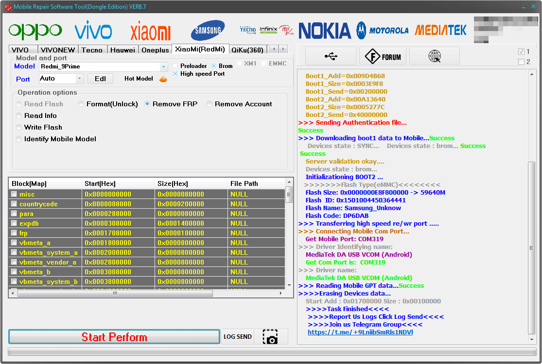This screenshot has width=542, height=364.
Task: Toggle the Brom checkbox
Action: [213, 66]
